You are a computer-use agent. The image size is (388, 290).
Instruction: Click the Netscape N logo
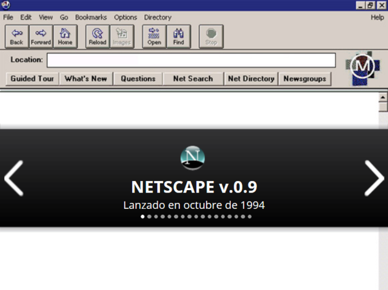[x=193, y=157]
